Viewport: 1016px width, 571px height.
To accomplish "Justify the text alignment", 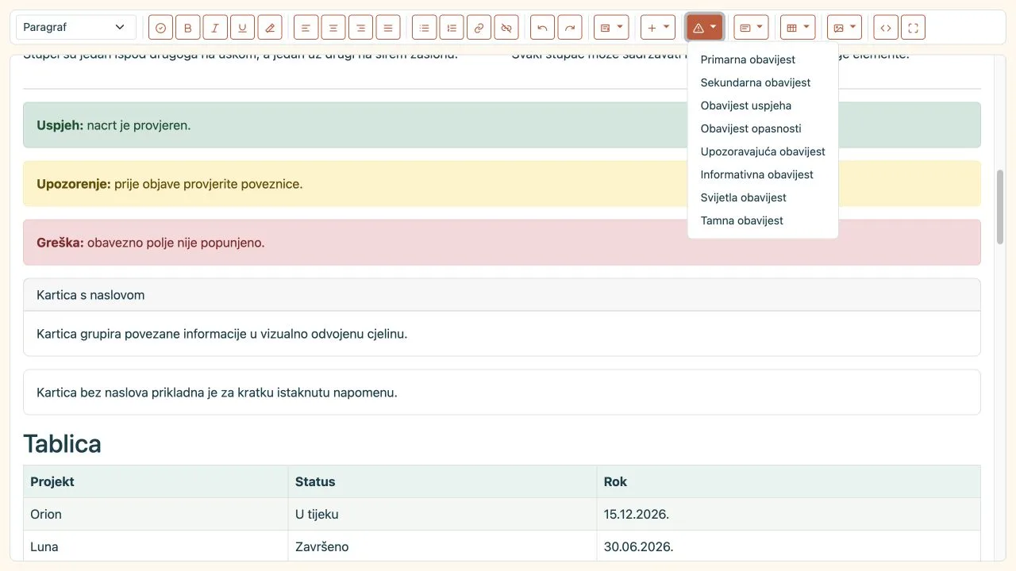I will (x=388, y=27).
